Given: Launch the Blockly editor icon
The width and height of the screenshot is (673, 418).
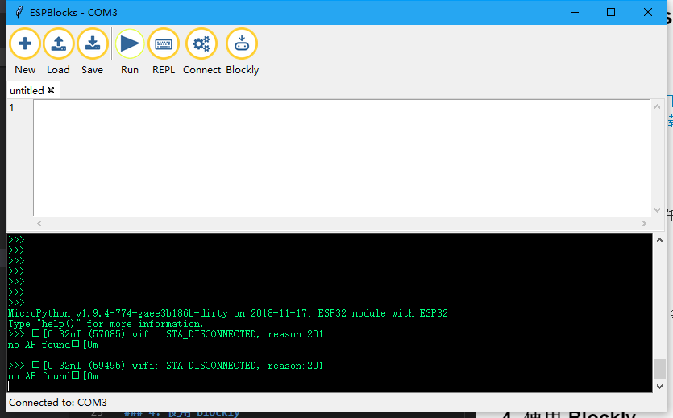Looking at the screenshot, I should click(242, 44).
